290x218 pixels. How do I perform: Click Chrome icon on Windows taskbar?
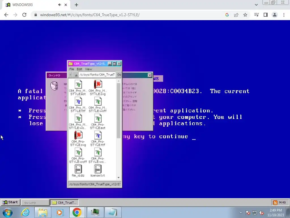[x=77, y=212]
